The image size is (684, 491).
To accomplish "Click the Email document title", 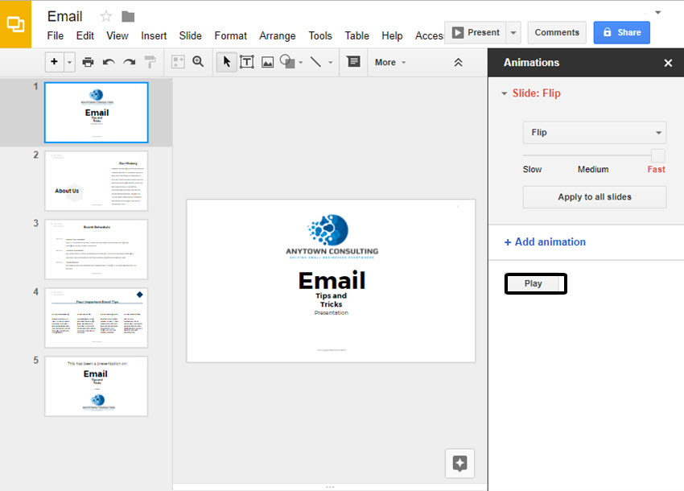I will point(64,17).
